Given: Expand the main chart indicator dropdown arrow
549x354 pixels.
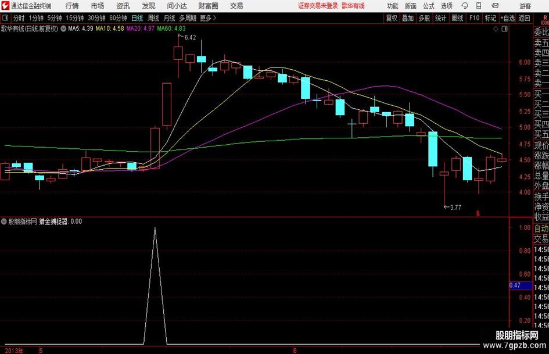Looking at the screenshot, I should tap(63, 28).
